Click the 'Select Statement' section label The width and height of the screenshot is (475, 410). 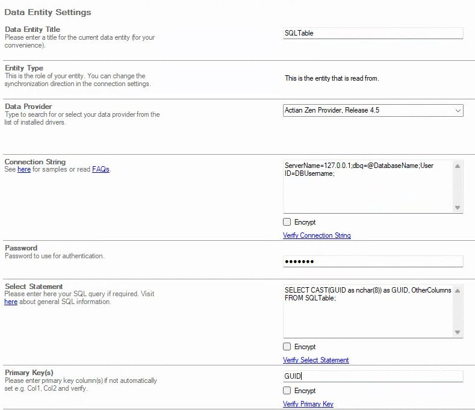pyautogui.click(x=34, y=287)
